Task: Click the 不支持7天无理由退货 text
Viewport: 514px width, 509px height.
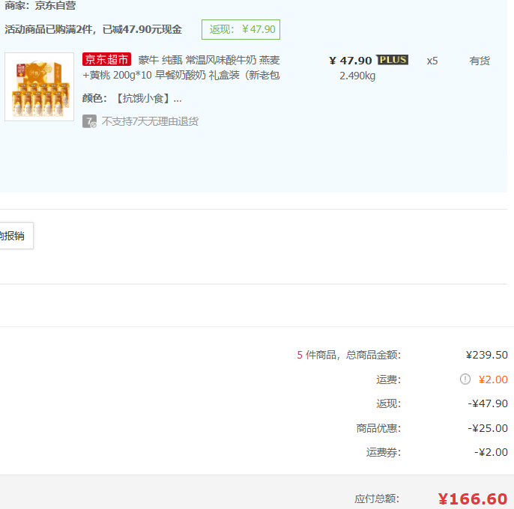Action: 150,121
